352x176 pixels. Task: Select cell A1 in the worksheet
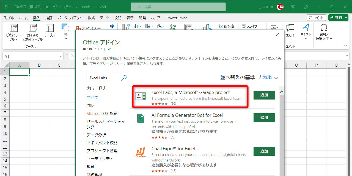click(20, 72)
